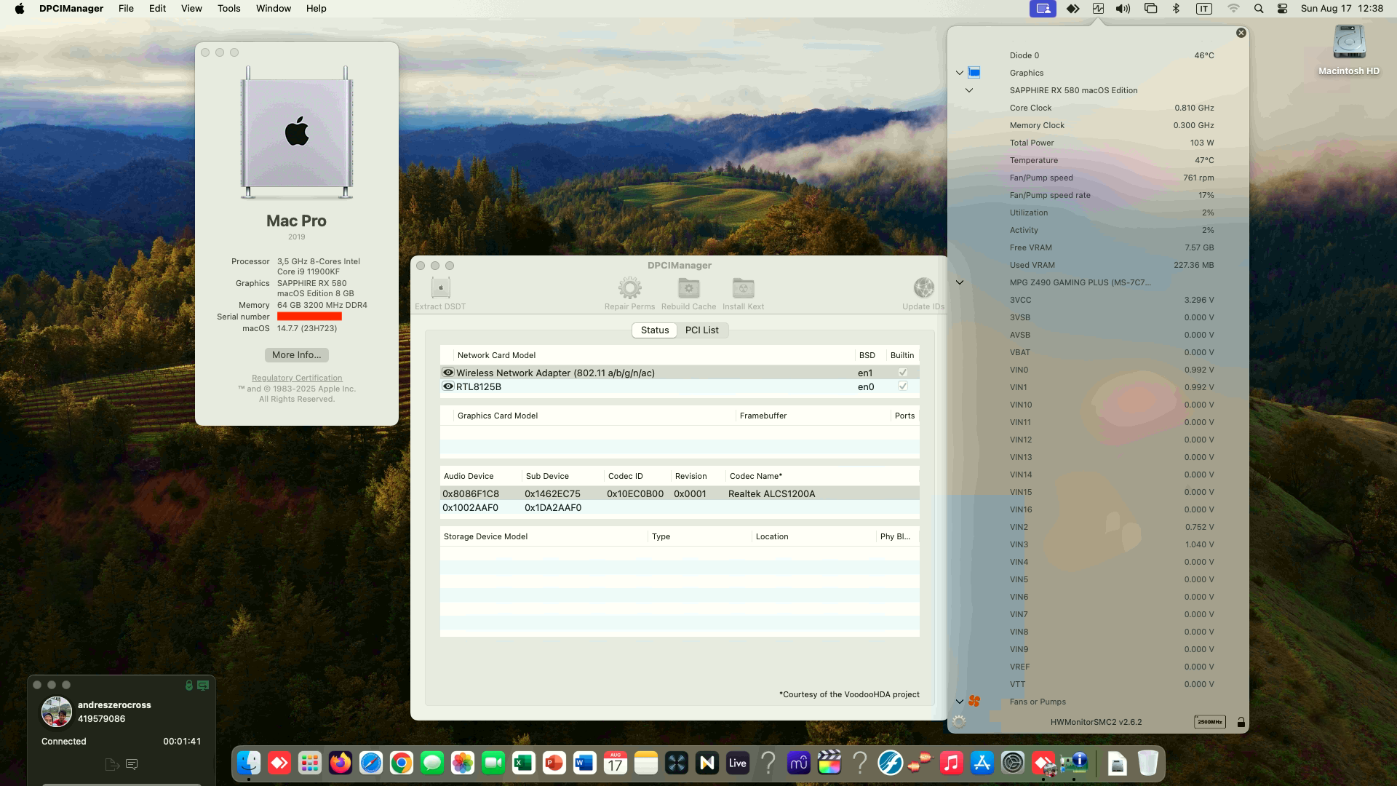Click the fan icon beside Fans or Pumps
Screen dimensions: 1397x786
[975, 702]
